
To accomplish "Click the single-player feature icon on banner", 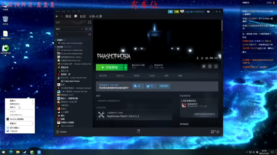I will click(197, 58).
